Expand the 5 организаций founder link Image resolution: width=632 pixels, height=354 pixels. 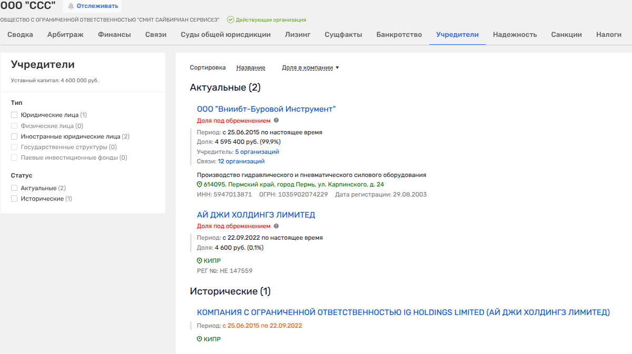pos(257,152)
